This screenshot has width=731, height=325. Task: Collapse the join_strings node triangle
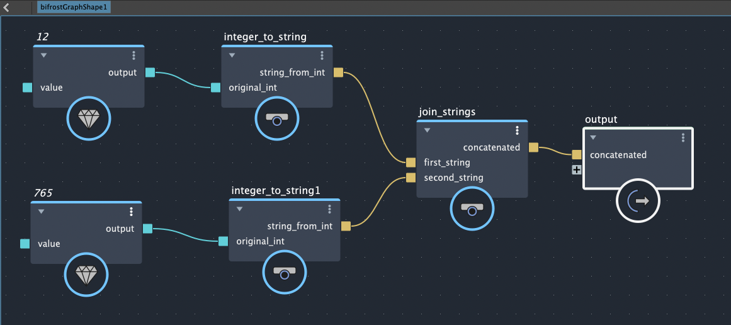pos(427,130)
